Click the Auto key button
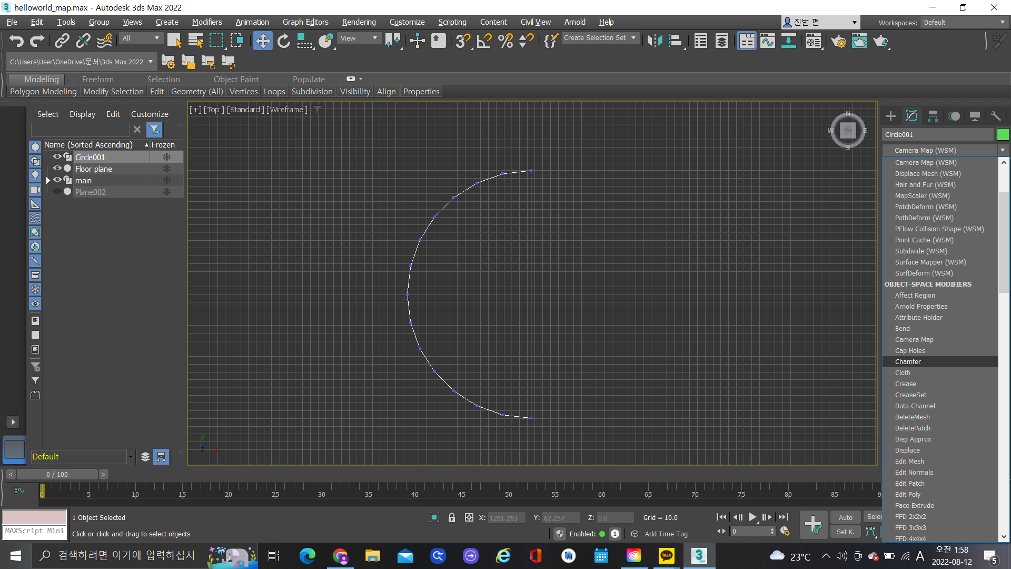1011x569 pixels. pyautogui.click(x=845, y=517)
